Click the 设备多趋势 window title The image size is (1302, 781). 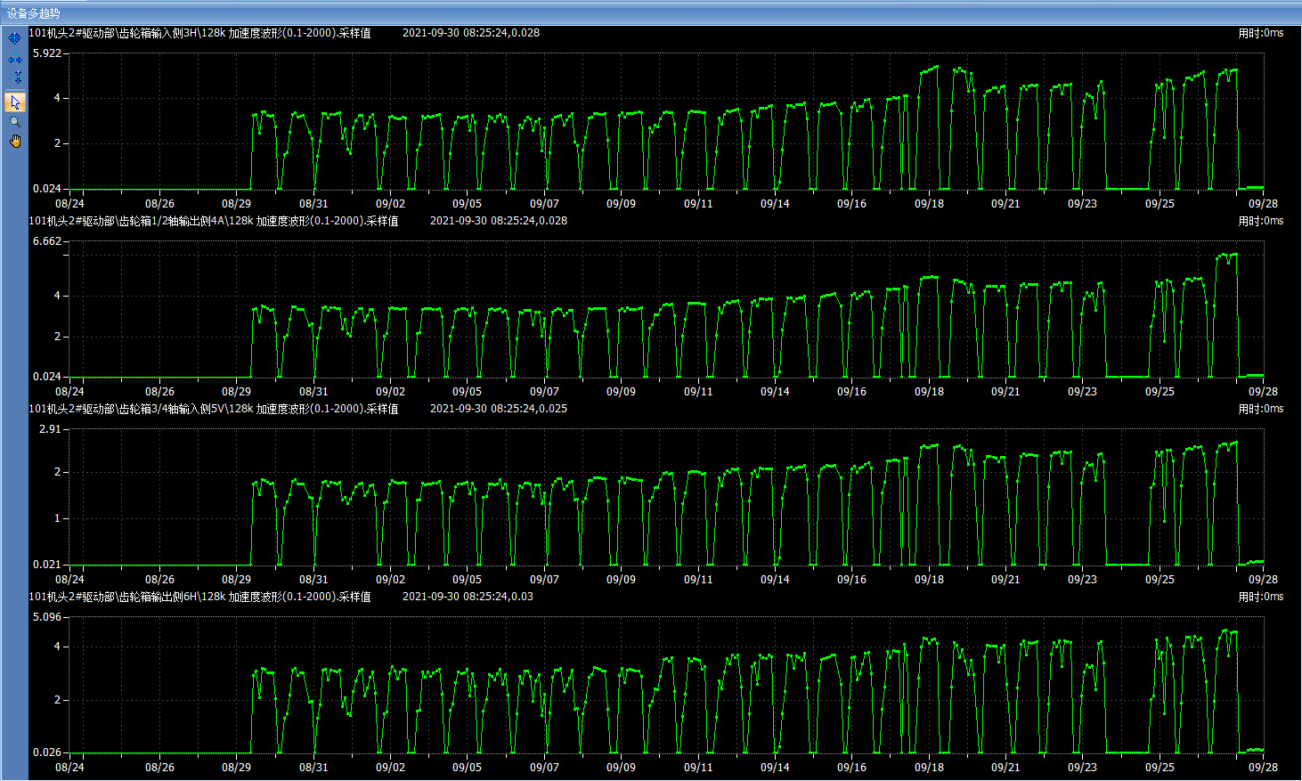click(34, 13)
